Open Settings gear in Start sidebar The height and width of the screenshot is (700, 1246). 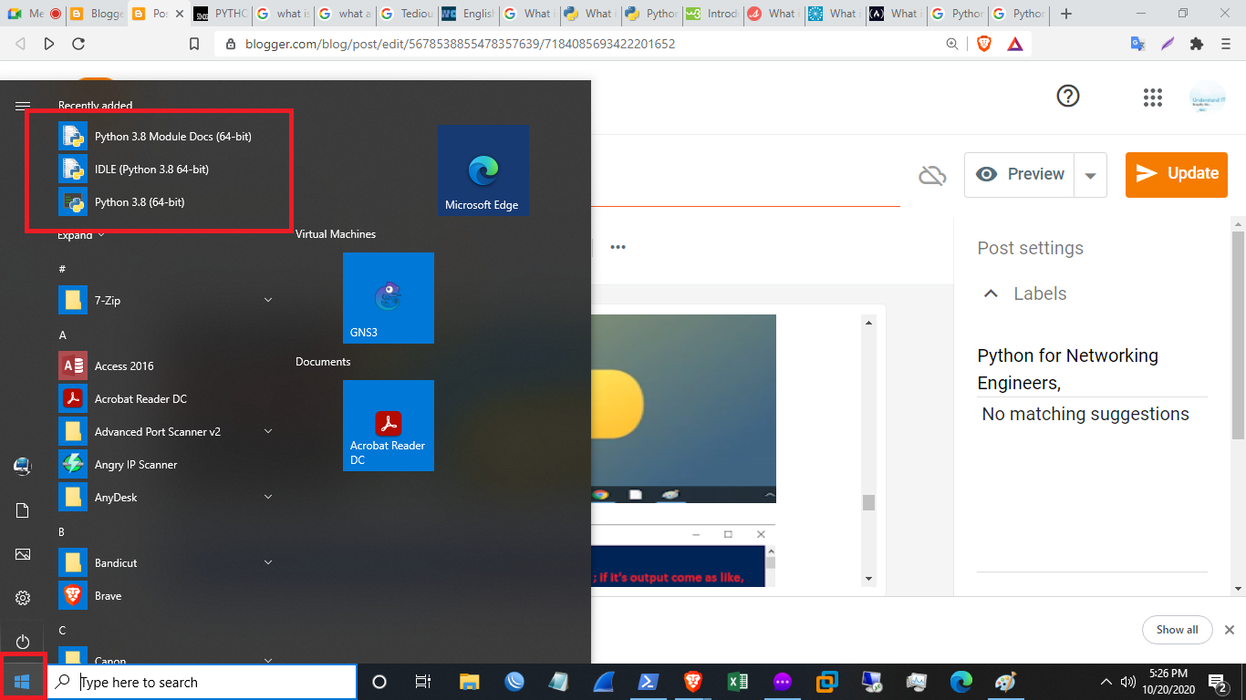click(23, 598)
